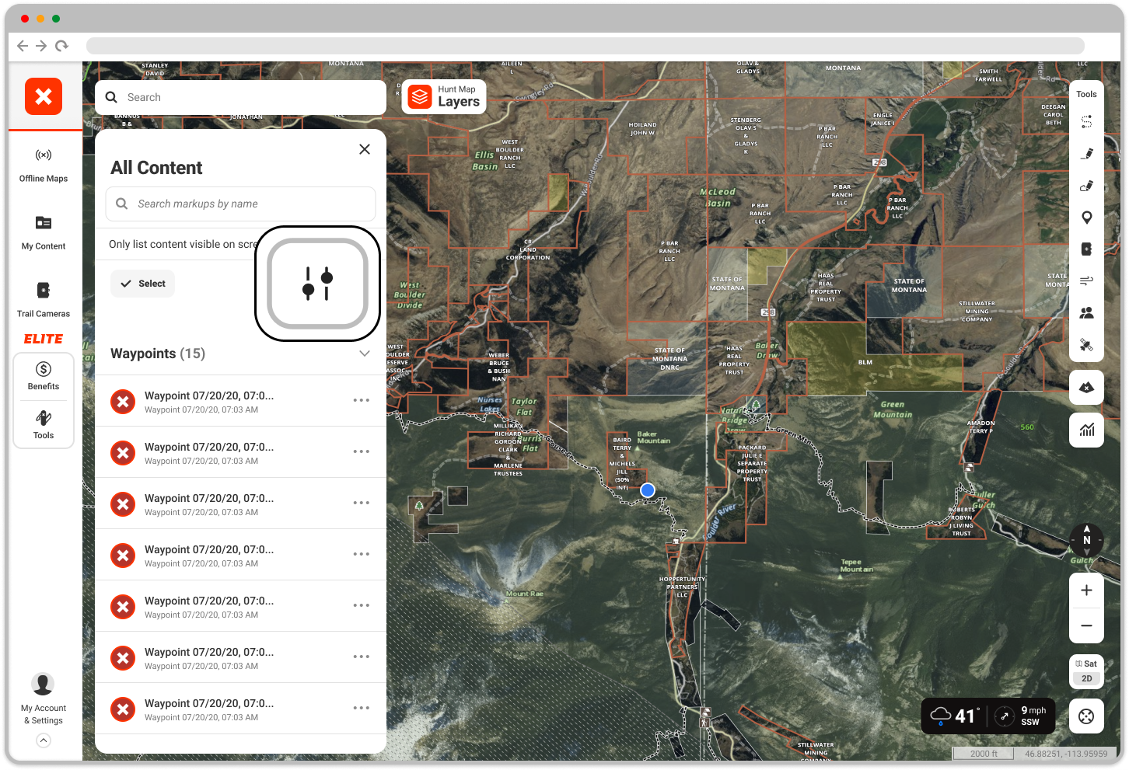1129x770 pixels.
Task: Open My Content in sidebar
Action: (x=44, y=233)
